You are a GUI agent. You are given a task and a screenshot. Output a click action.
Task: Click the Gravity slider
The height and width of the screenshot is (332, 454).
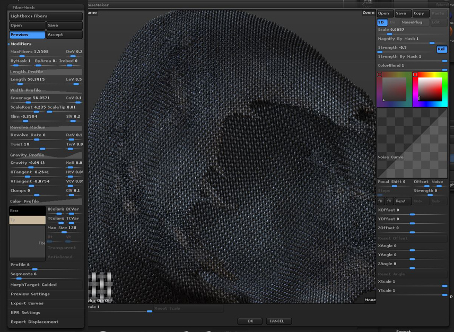click(x=37, y=164)
